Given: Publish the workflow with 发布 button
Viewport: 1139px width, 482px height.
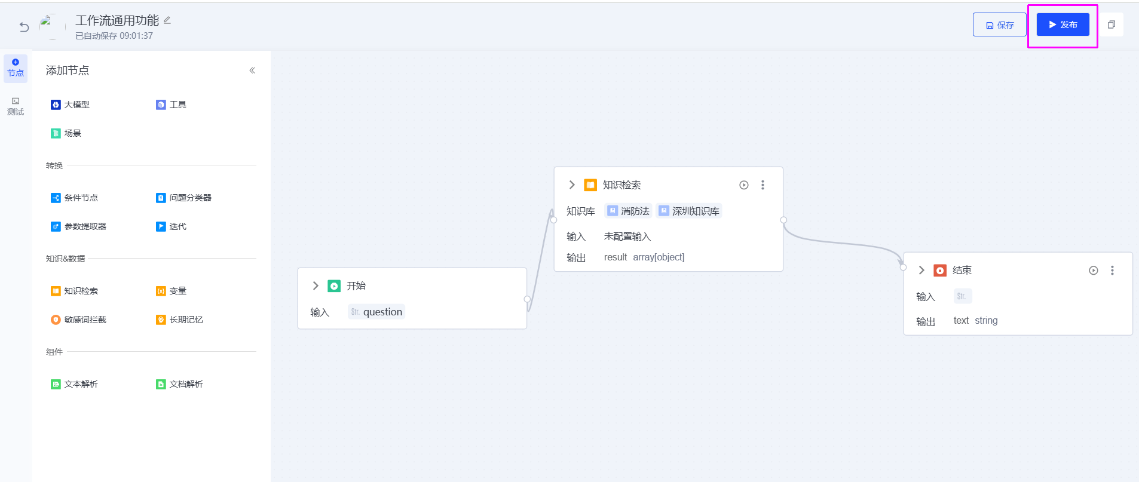Looking at the screenshot, I should [1063, 24].
